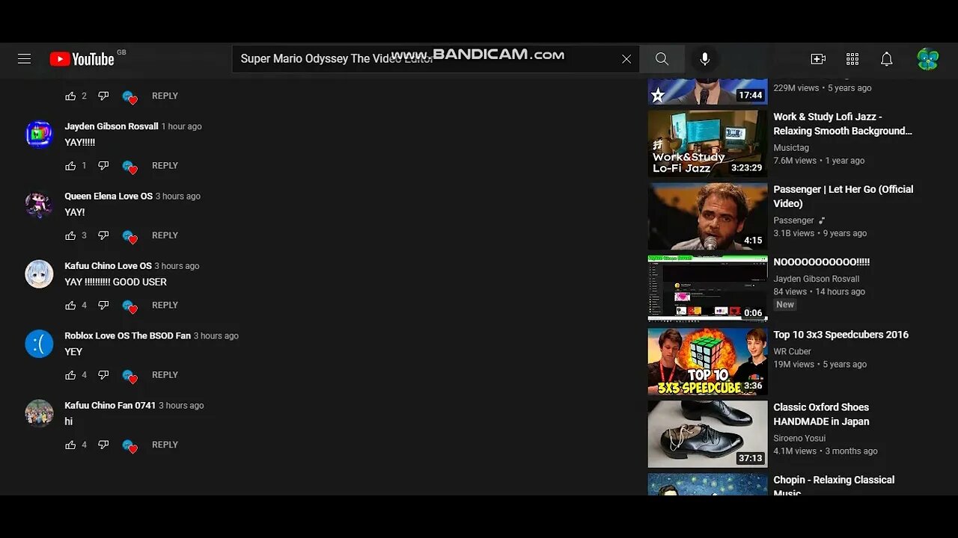Open the account avatar menu
The height and width of the screenshot is (538, 958).
tap(928, 59)
